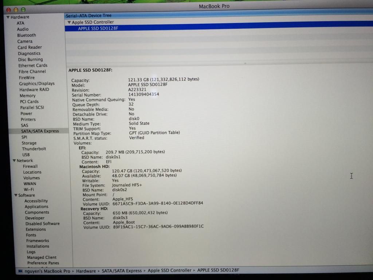Collapse the Network section in the sidebar
The height and width of the screenshot is (280, 373).
15,160
